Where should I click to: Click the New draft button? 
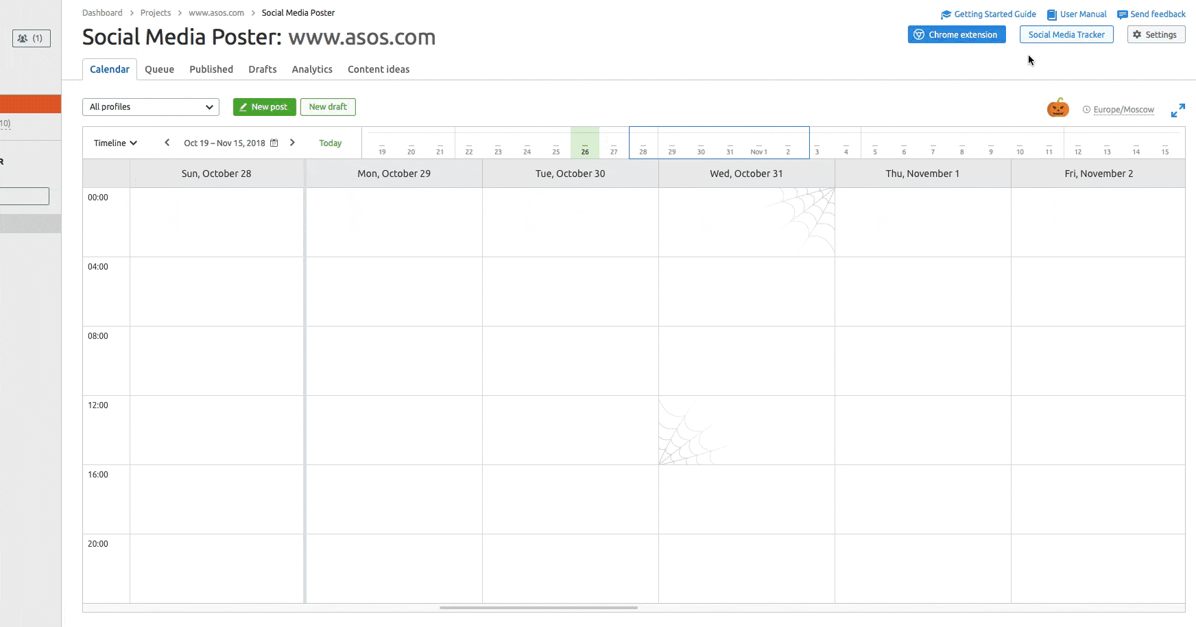328,107
